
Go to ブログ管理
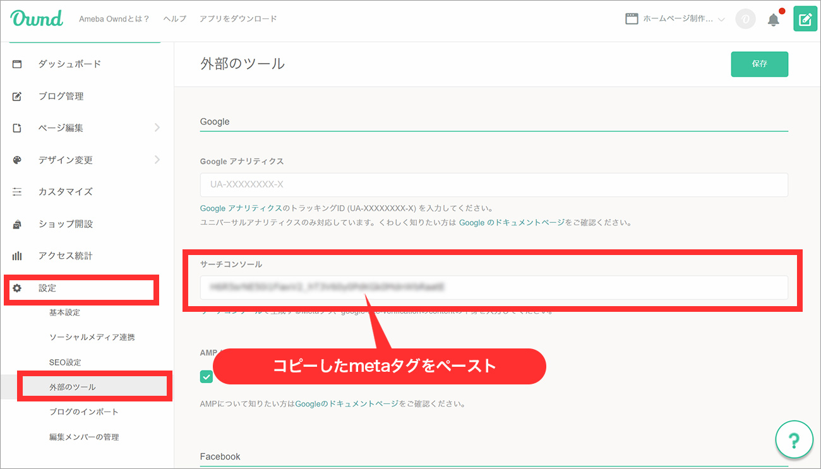click(61, 96)
